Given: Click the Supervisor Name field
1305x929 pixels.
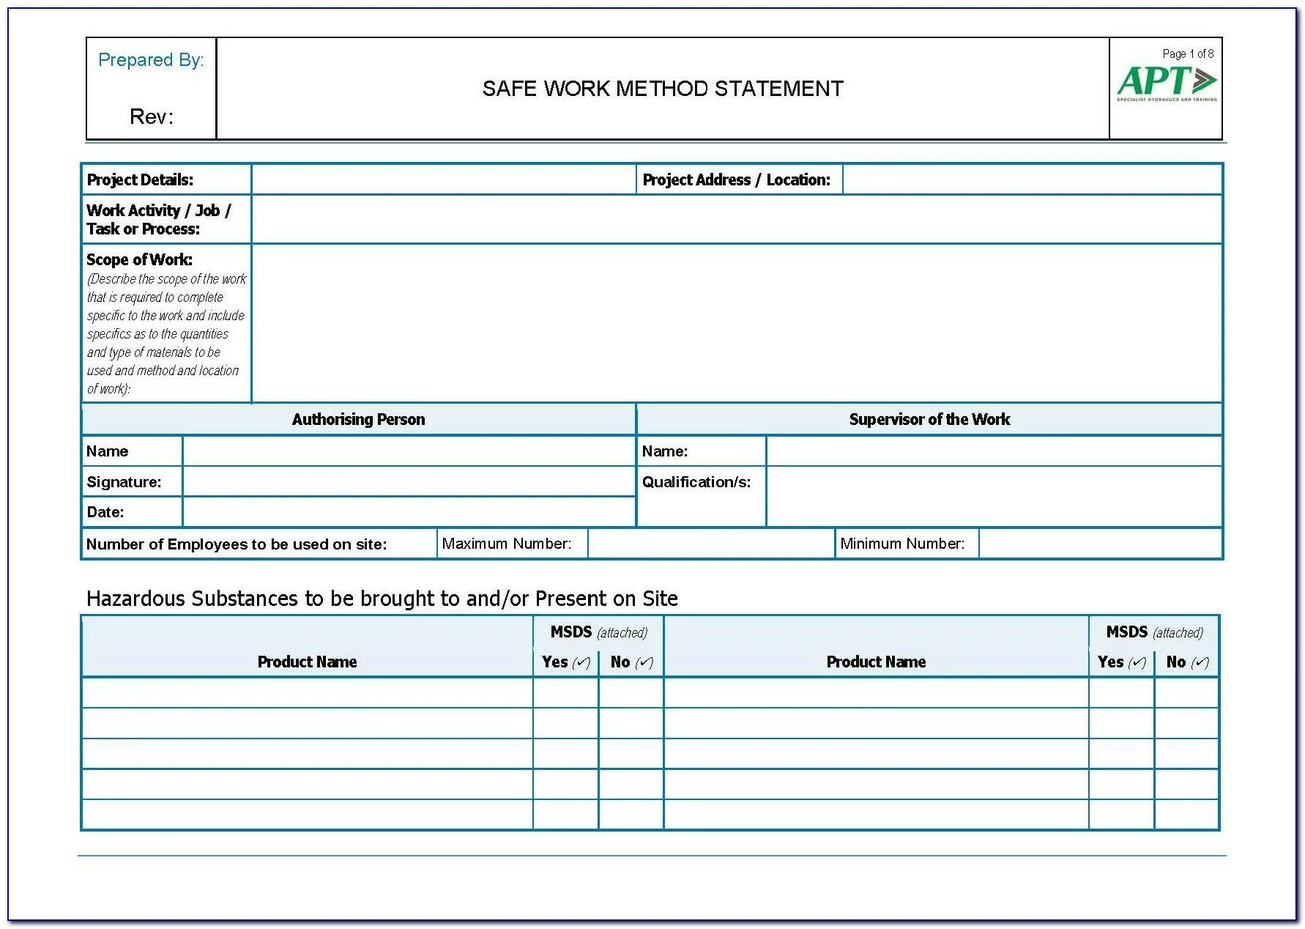Looking at the screenshot, I should pyautogui.click(x=994, y=451).
